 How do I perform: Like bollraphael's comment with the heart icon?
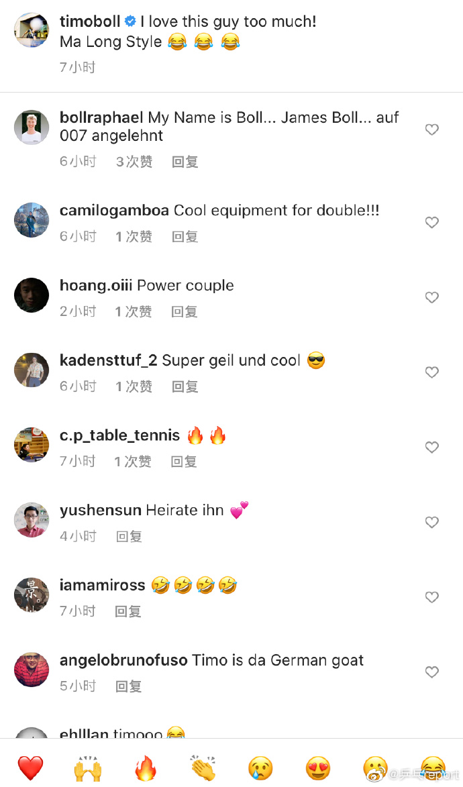pyautogui.click(x=432, y=129)
